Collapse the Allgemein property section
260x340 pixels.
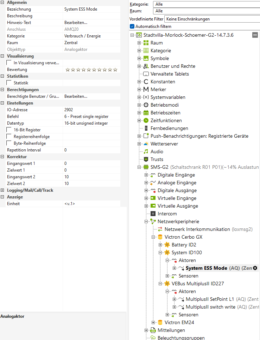point(2,2)
